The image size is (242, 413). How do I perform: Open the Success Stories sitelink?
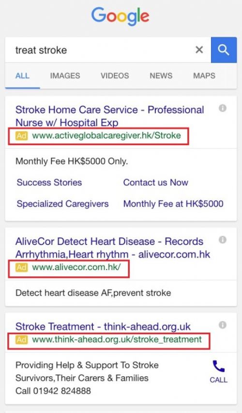tap(49, 183)
